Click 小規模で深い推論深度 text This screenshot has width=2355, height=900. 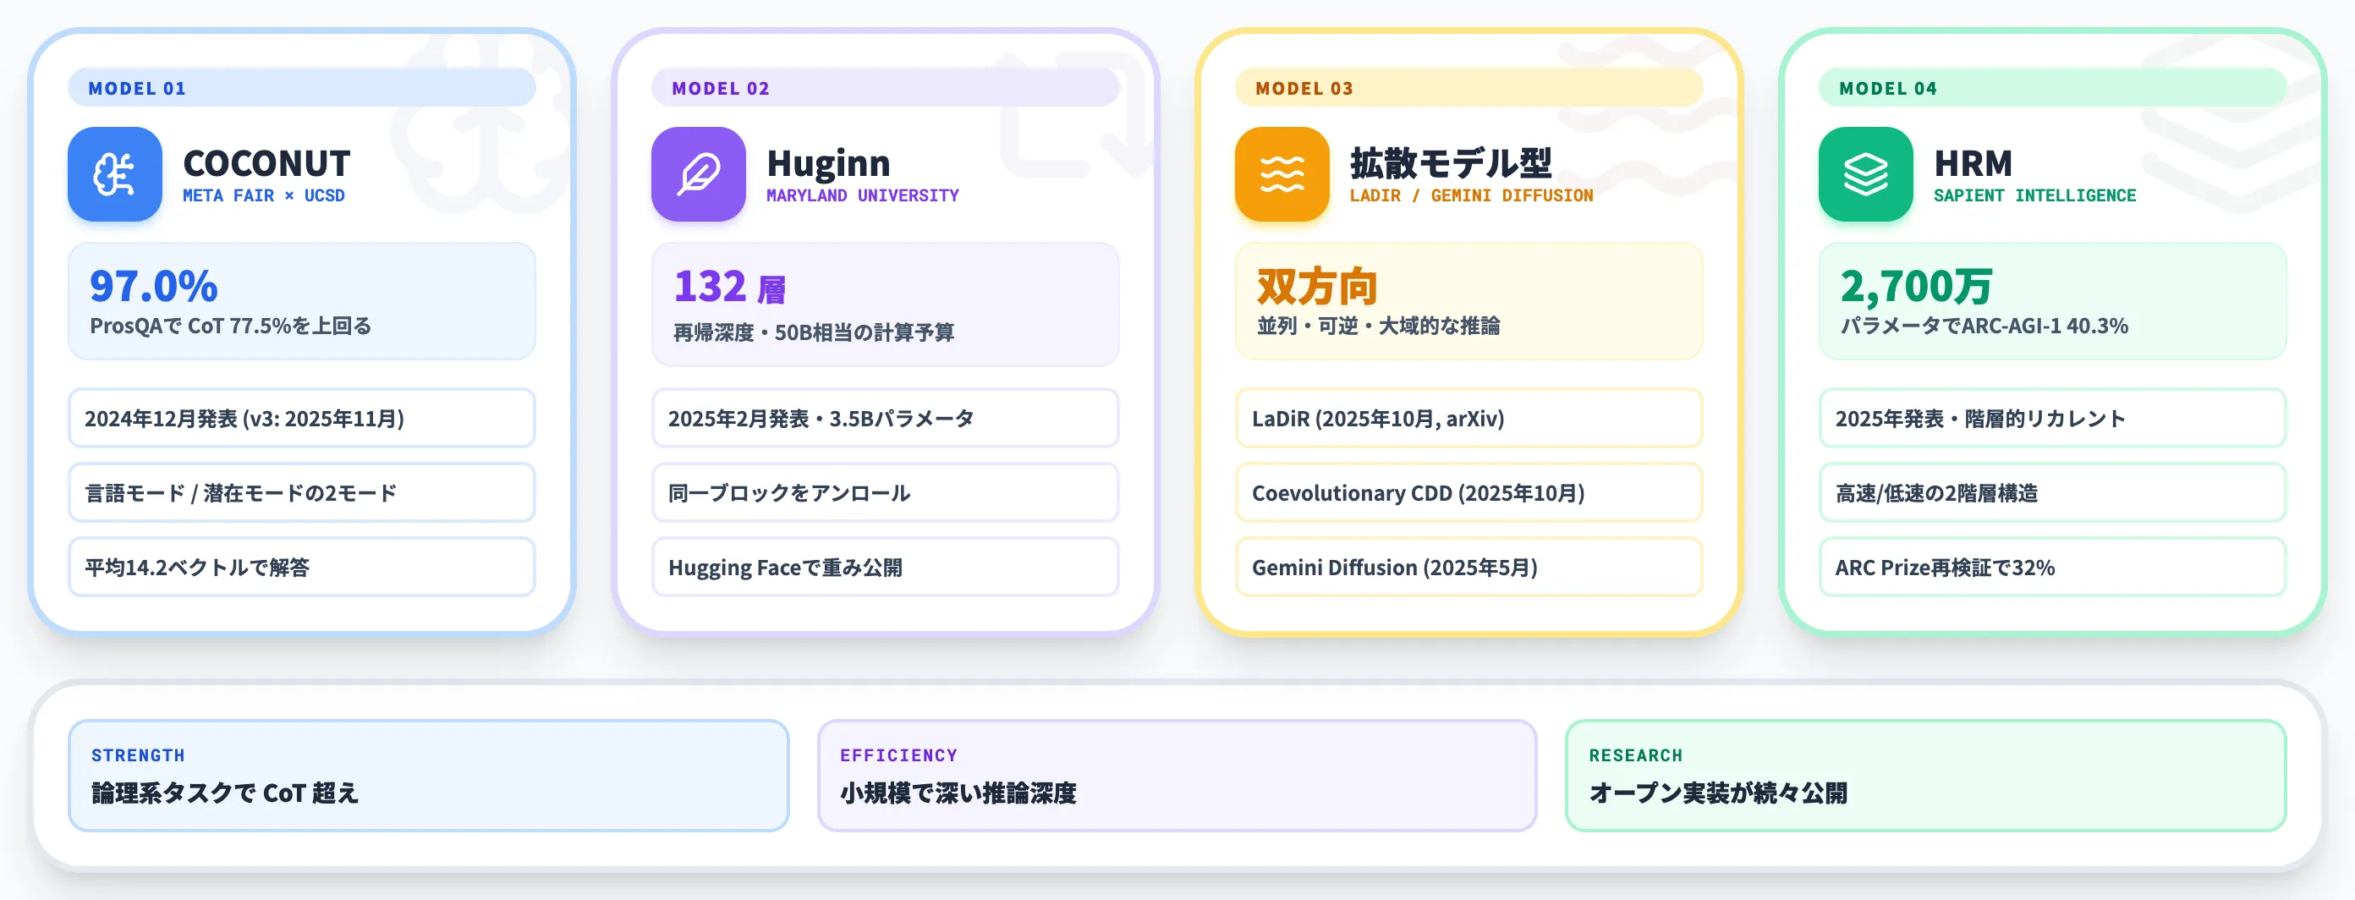pyautogui.click(x=958, y=793)
